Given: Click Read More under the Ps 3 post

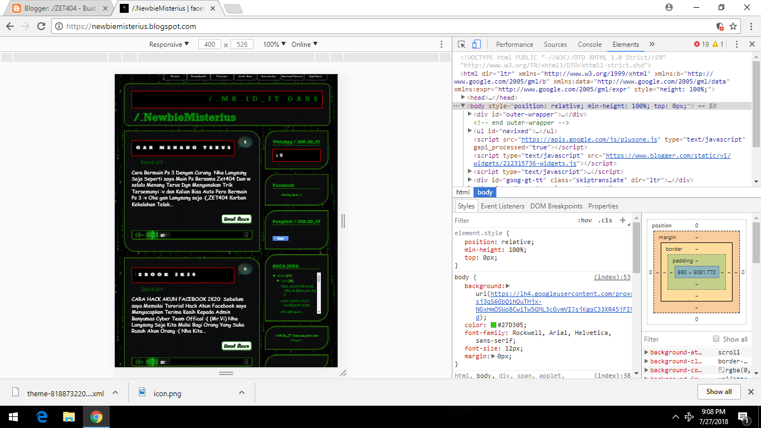Looking at the screenshot, I should (x=237, y=219).
